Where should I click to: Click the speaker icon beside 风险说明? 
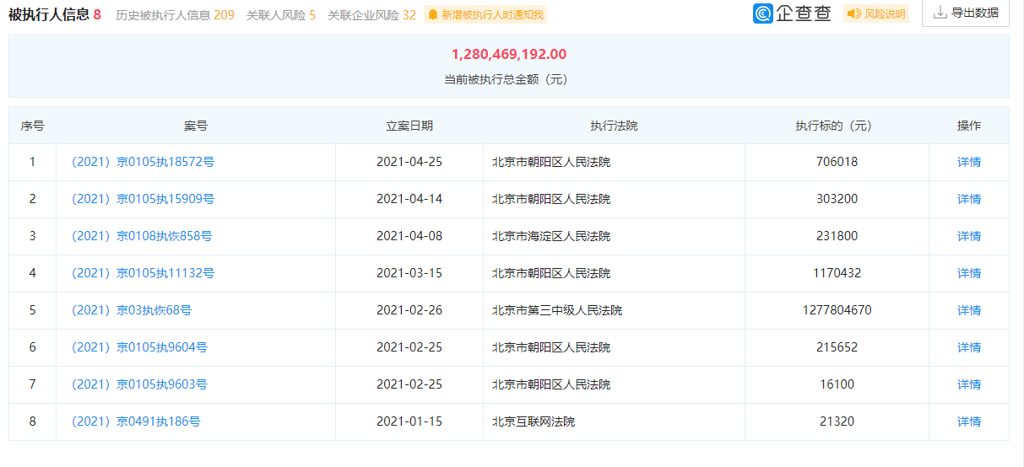[853, 14]
